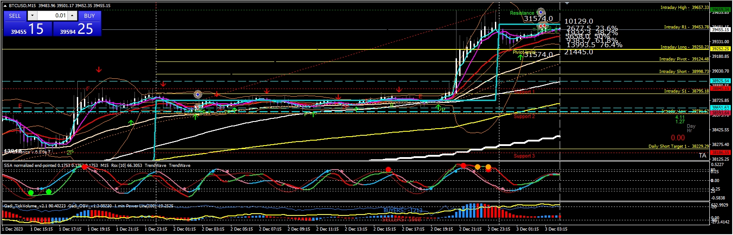This screenshot has width=733, height=235.
Task: Click the cyan 38651.63 price tag
Action: point(720,108)
